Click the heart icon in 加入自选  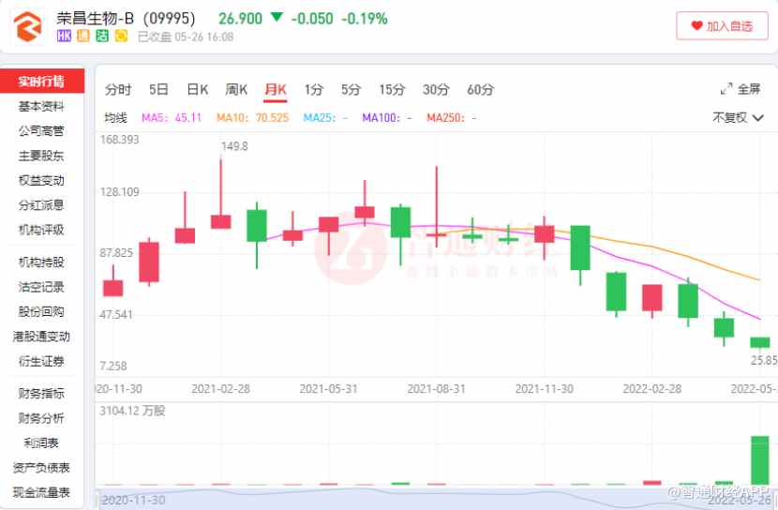(696, 25)
